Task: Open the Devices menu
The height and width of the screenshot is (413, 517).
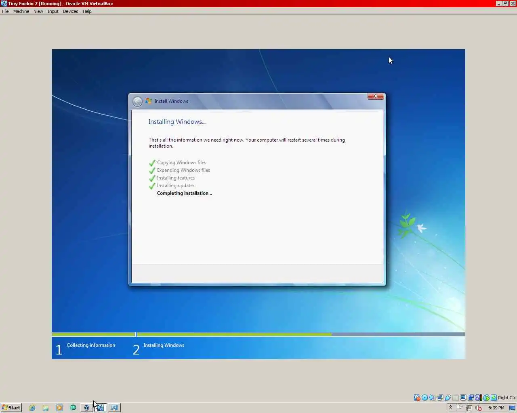Action: (x=70, y=11)
